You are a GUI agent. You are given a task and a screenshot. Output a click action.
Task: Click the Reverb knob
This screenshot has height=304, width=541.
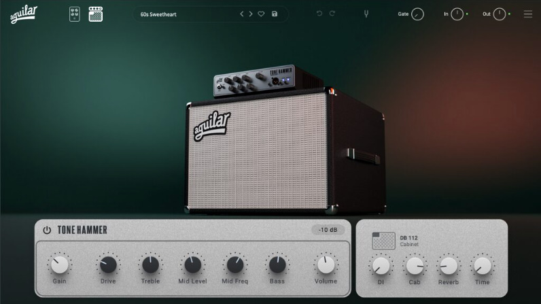pos(448,265)
